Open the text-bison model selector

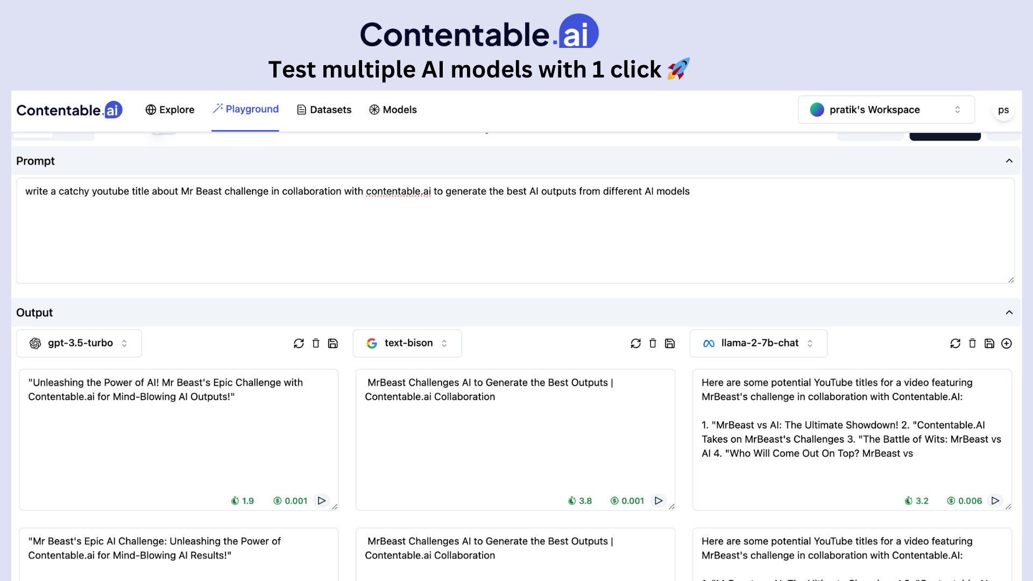click(407, 343)
